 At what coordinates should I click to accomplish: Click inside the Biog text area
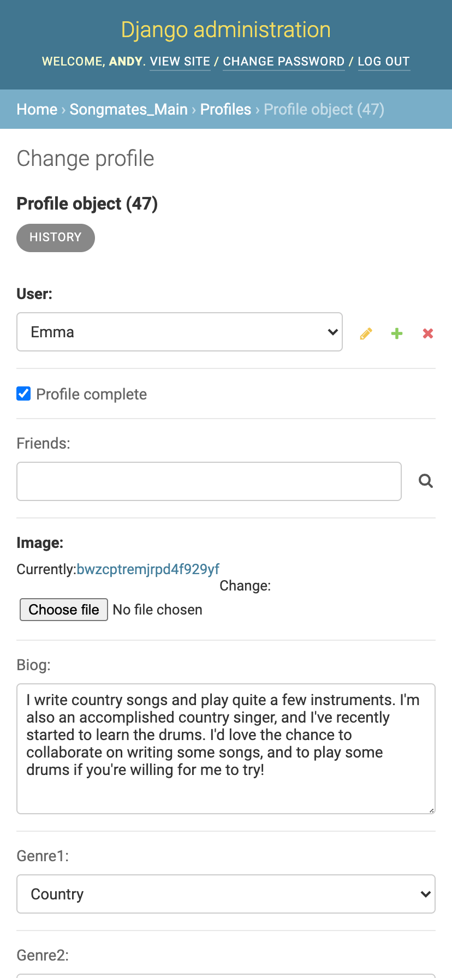click(x=226, y=749)
